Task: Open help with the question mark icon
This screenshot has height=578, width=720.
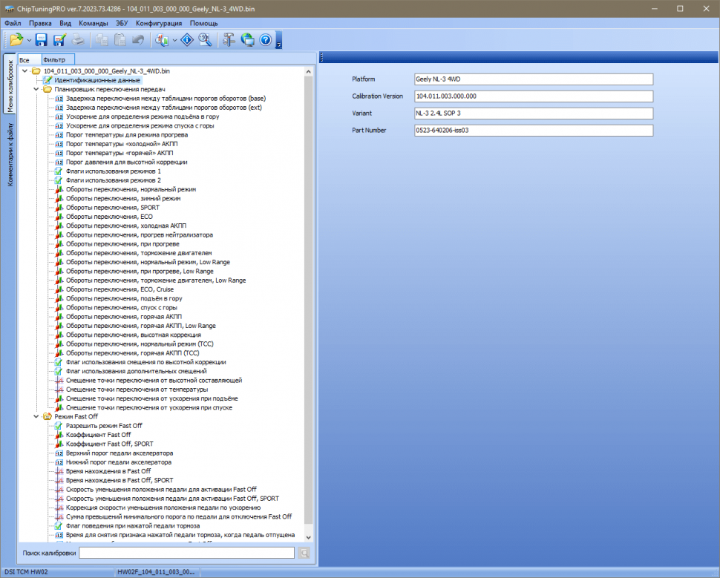Action: tap(265, 39)
